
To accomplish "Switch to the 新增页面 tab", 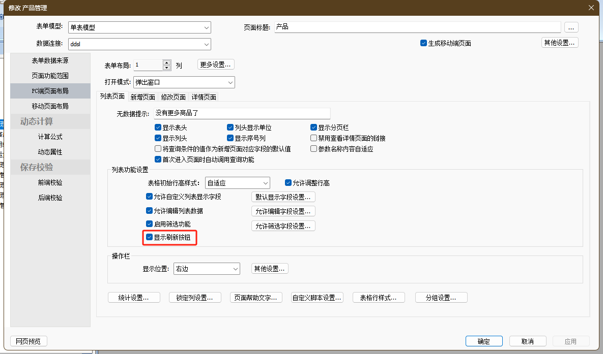I will 142,97.
